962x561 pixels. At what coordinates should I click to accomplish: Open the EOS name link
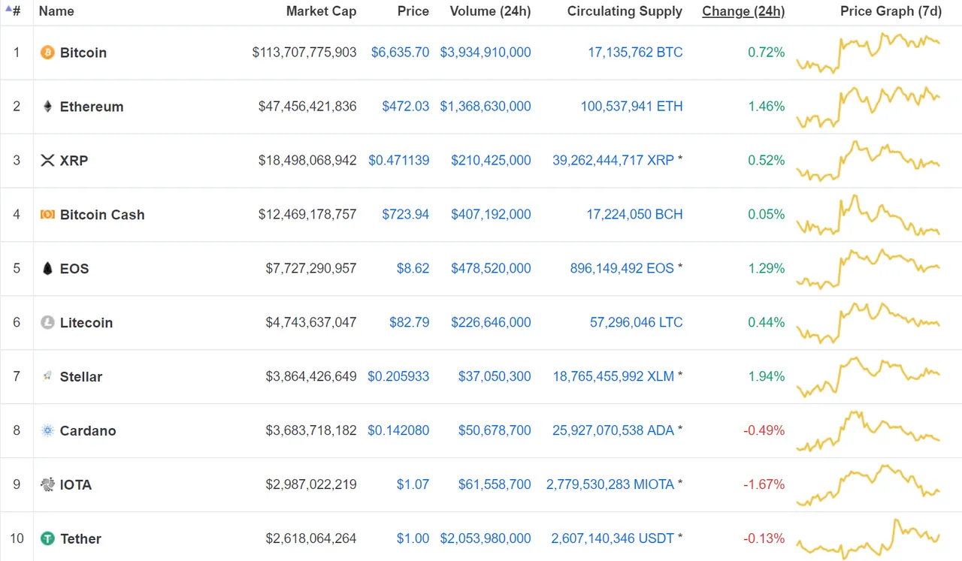(74, 270)
